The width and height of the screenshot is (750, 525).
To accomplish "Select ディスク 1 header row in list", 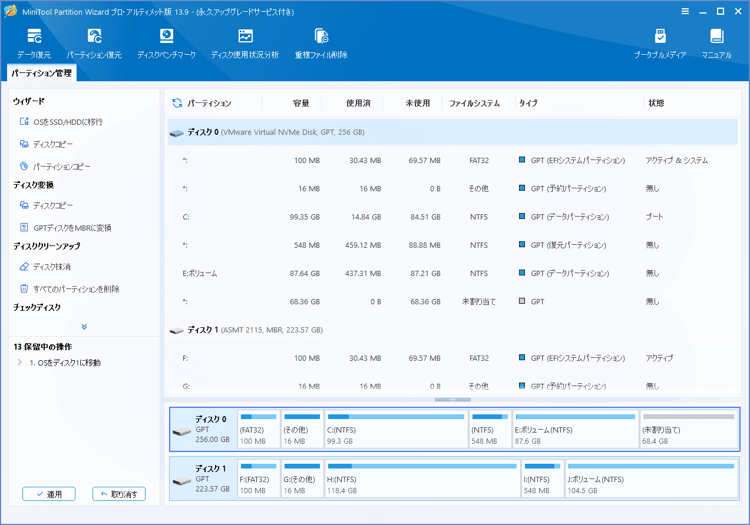I will (x=452, y=330).
